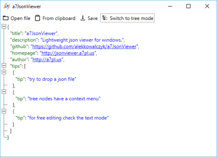Select the Open file label

click(20, 18)
